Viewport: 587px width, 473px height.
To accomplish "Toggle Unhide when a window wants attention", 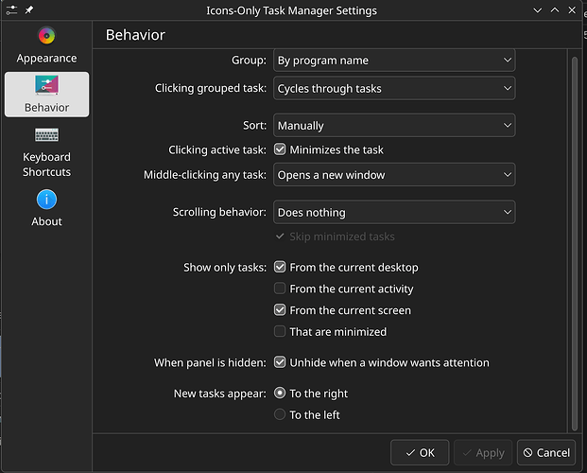I will [x=280, y=362].
